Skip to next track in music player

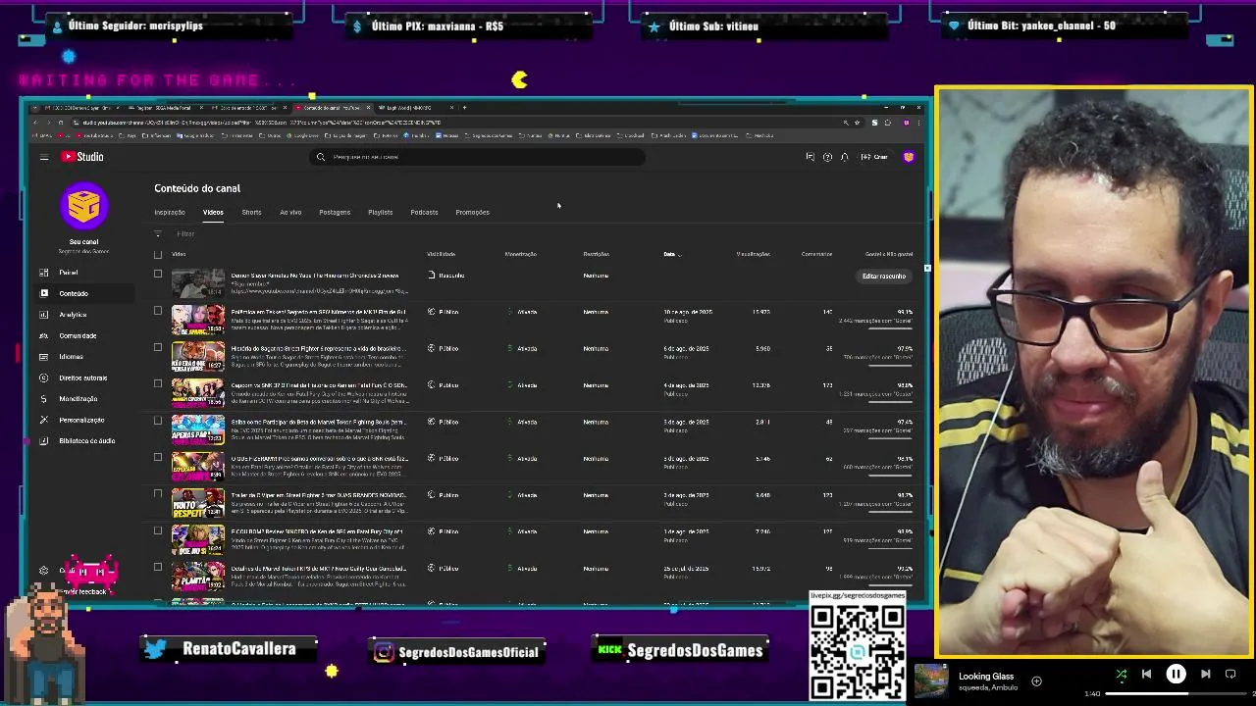coord(1206,674)
